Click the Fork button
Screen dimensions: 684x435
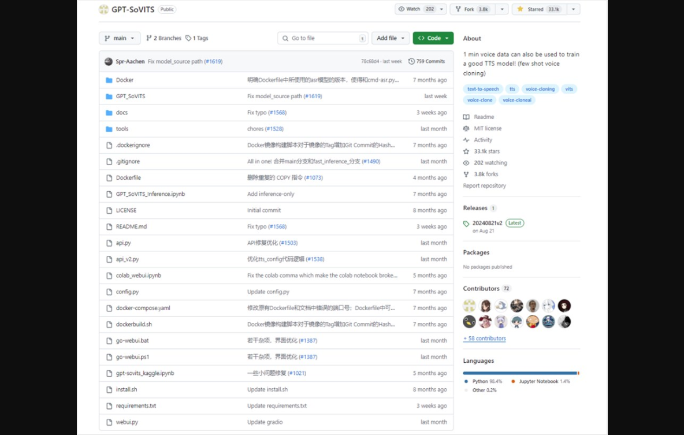[473, 9]
